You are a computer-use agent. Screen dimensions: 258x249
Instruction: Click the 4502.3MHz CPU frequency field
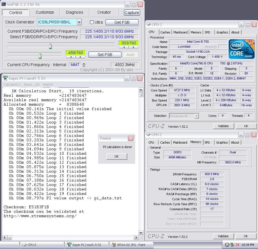[125, 65]
